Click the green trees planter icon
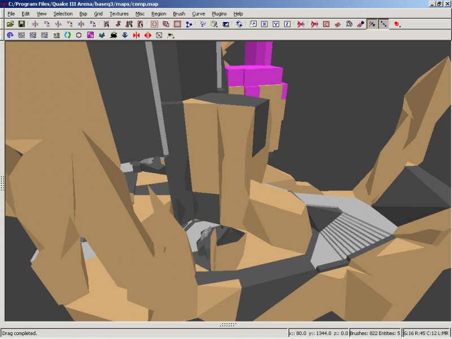The image size is (452, 339). tap(102, 35)
